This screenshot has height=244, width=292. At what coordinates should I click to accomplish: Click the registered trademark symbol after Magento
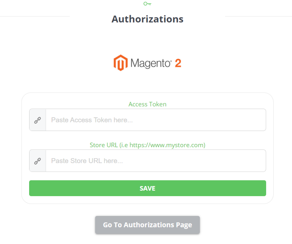(x=171, y=61)
